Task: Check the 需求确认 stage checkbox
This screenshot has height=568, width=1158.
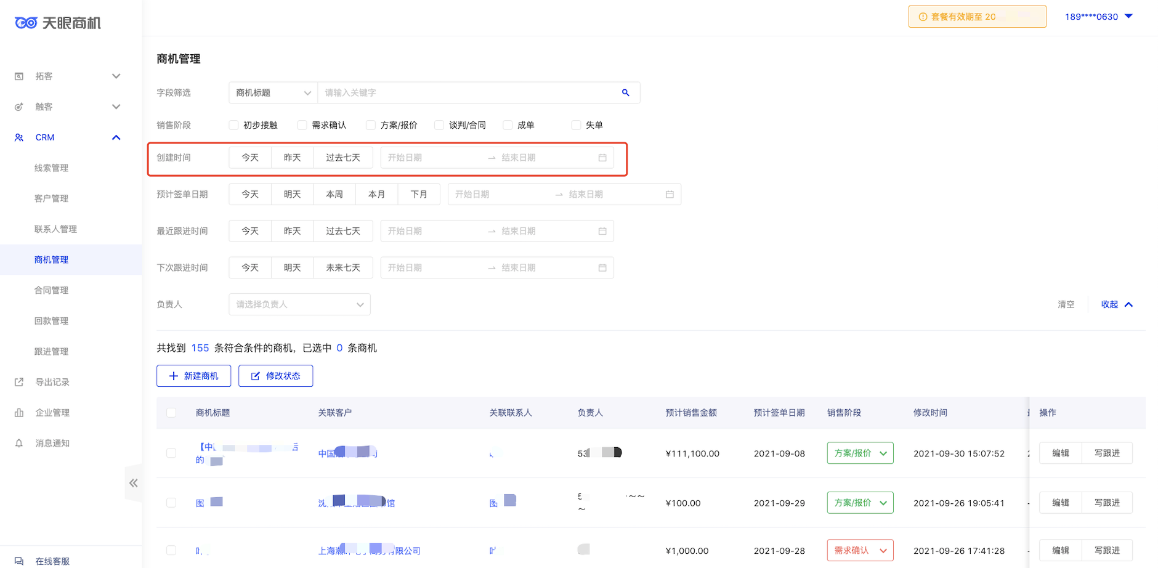Action: 302,125
